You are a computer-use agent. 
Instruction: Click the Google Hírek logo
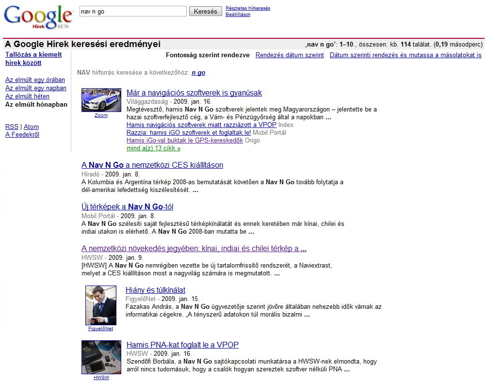click(38, 17)
